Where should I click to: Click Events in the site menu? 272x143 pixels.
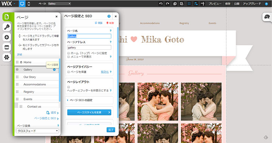[x=212, y=23]
